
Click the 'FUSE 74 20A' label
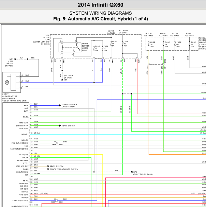point(167,45)
